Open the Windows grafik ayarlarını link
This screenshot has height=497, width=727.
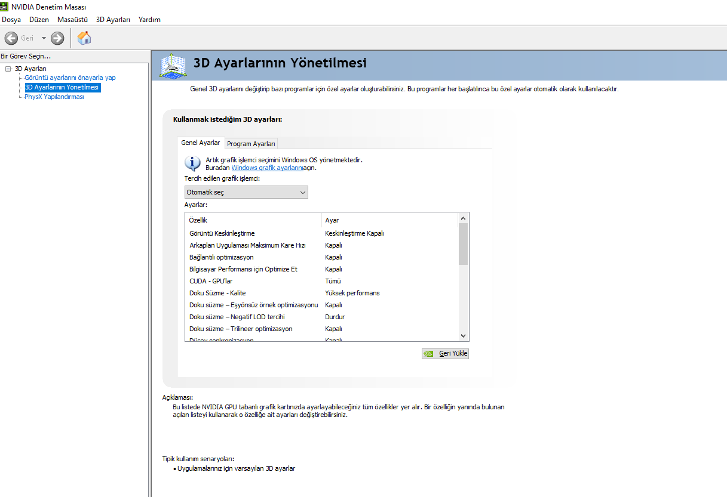pos(267,168)
